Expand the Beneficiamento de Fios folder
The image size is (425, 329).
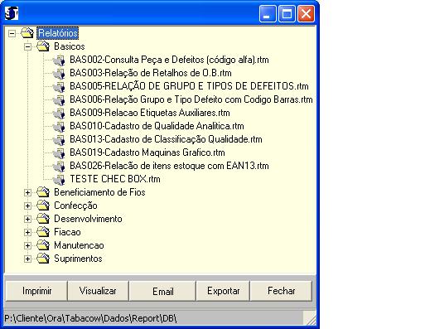pos(27,192)
